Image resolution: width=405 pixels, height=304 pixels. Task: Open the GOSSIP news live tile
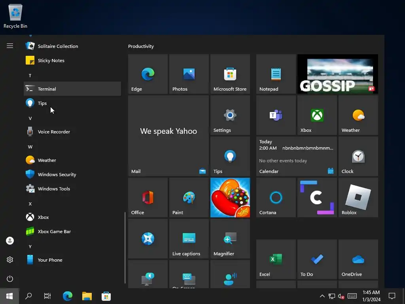(338, 74)
